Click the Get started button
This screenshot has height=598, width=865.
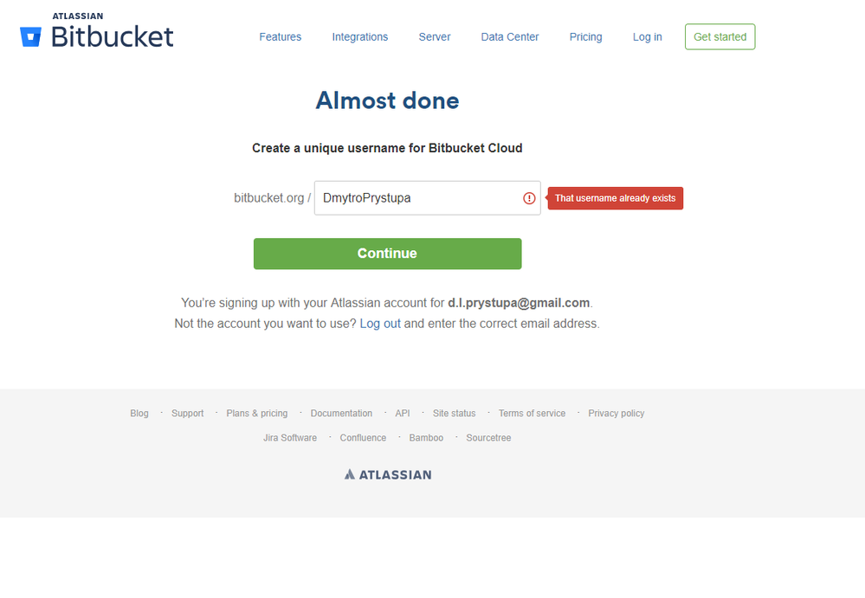coord(720,37)
